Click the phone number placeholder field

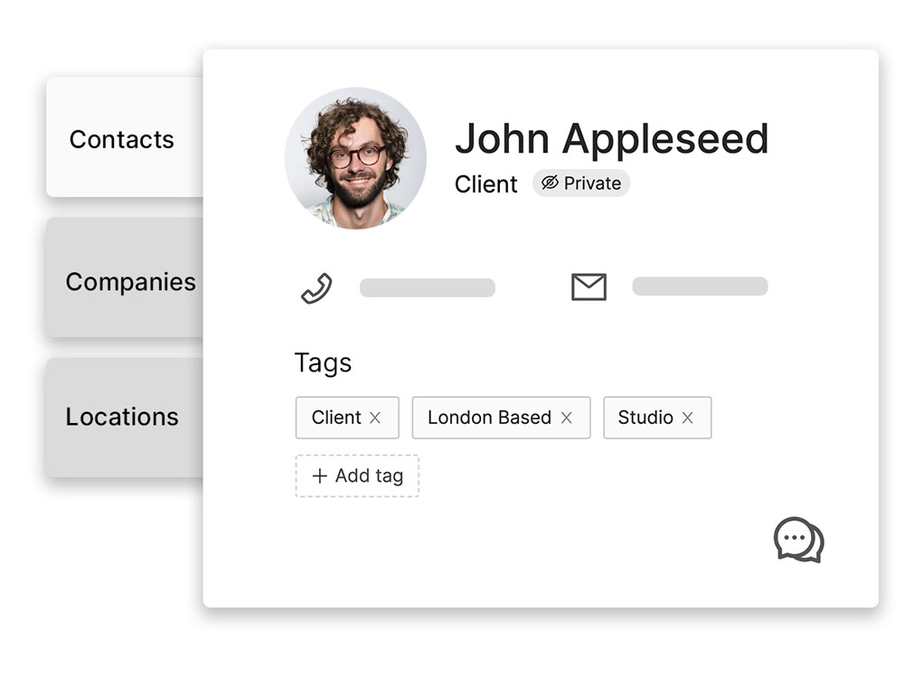point(428,287)
